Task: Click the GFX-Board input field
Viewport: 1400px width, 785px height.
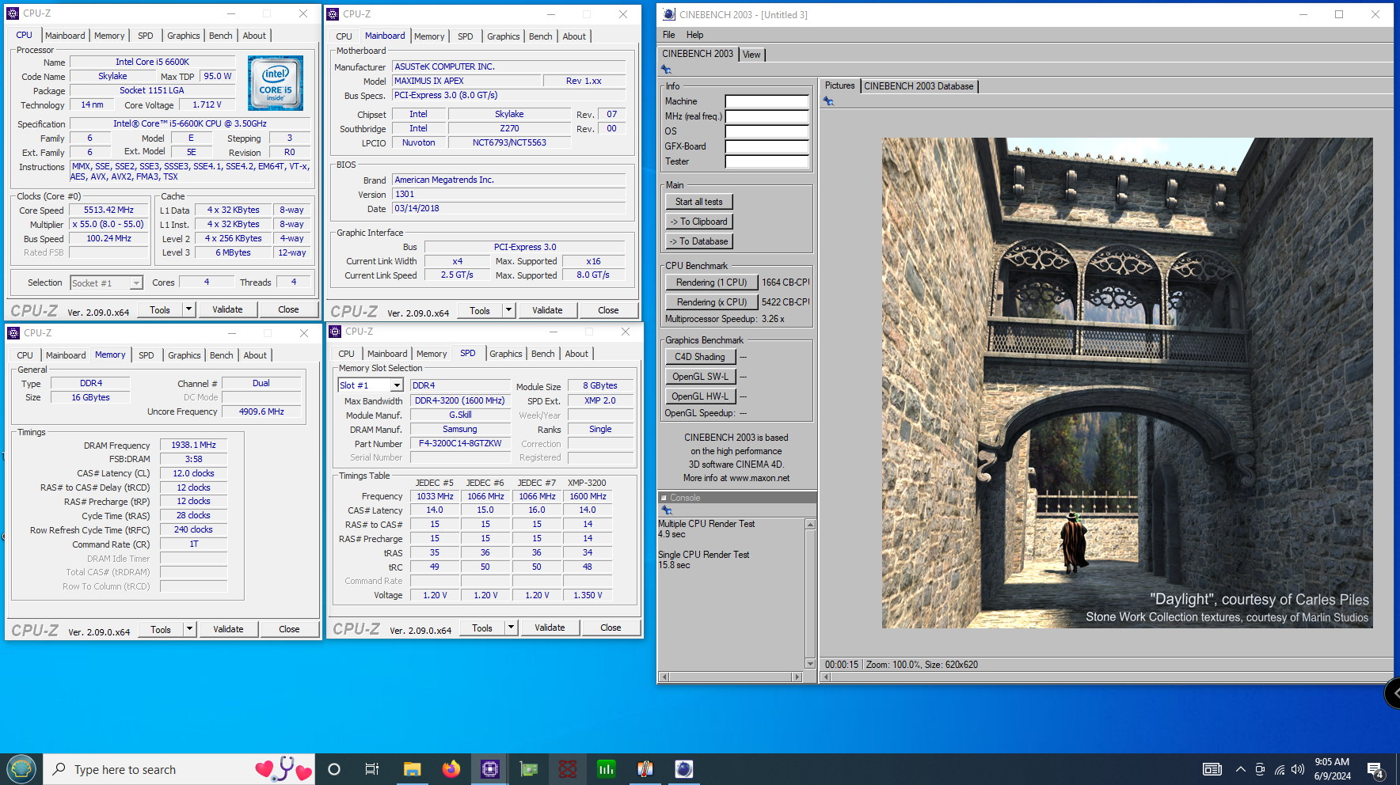Action: 767,146
